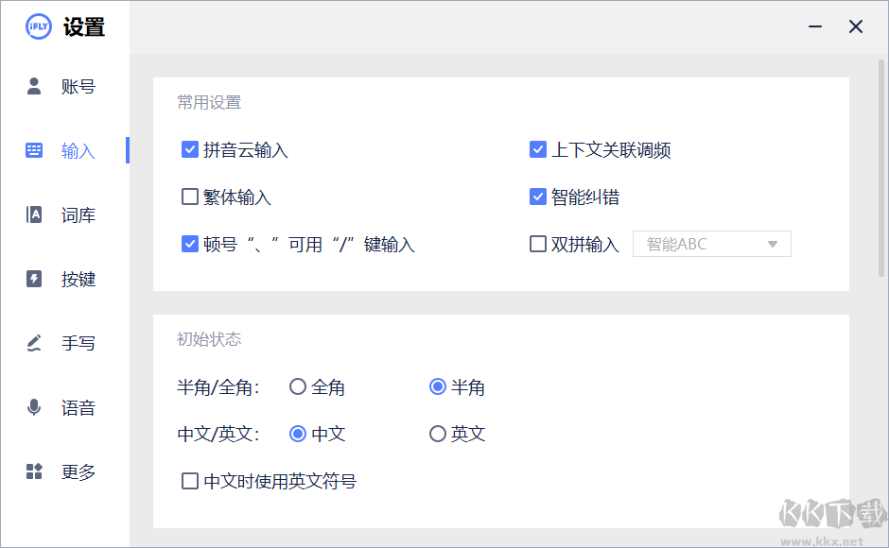Minimize the settings window
Viewport: 889px width, 548px height.
pyautogui.click(x=814, y=26)
